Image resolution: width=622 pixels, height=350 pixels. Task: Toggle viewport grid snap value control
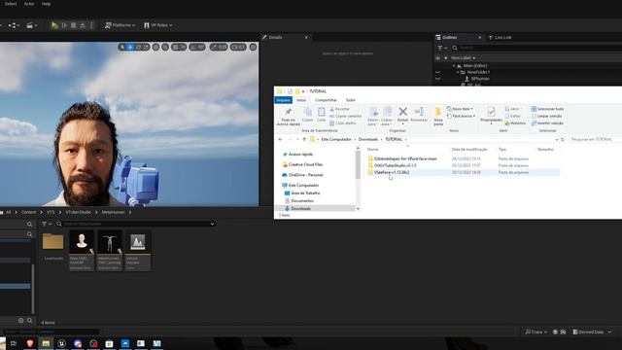pyautogui.click(x=179, y=48)
